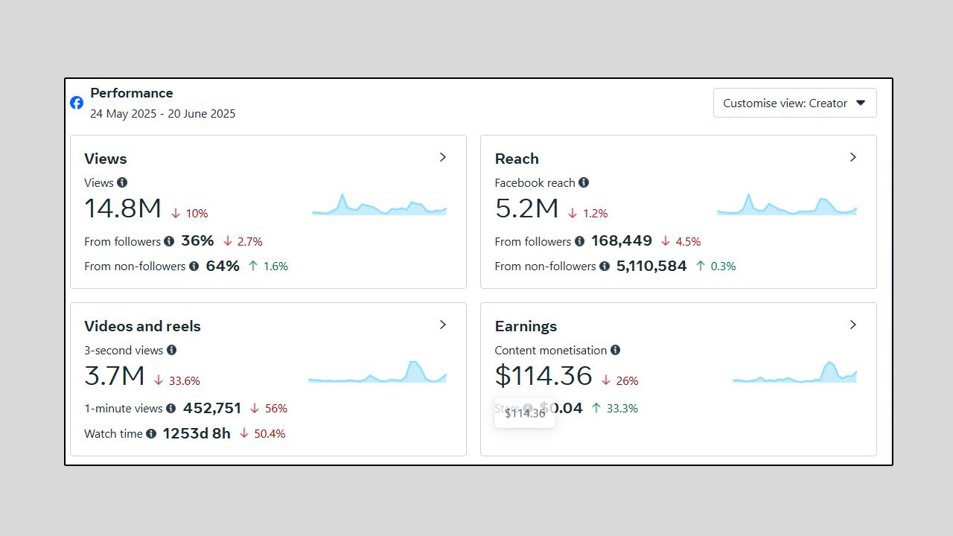This screenshot has width=953, height=536.
Task: Click the info icon next to 3-second views
Action: click(171, 350)
